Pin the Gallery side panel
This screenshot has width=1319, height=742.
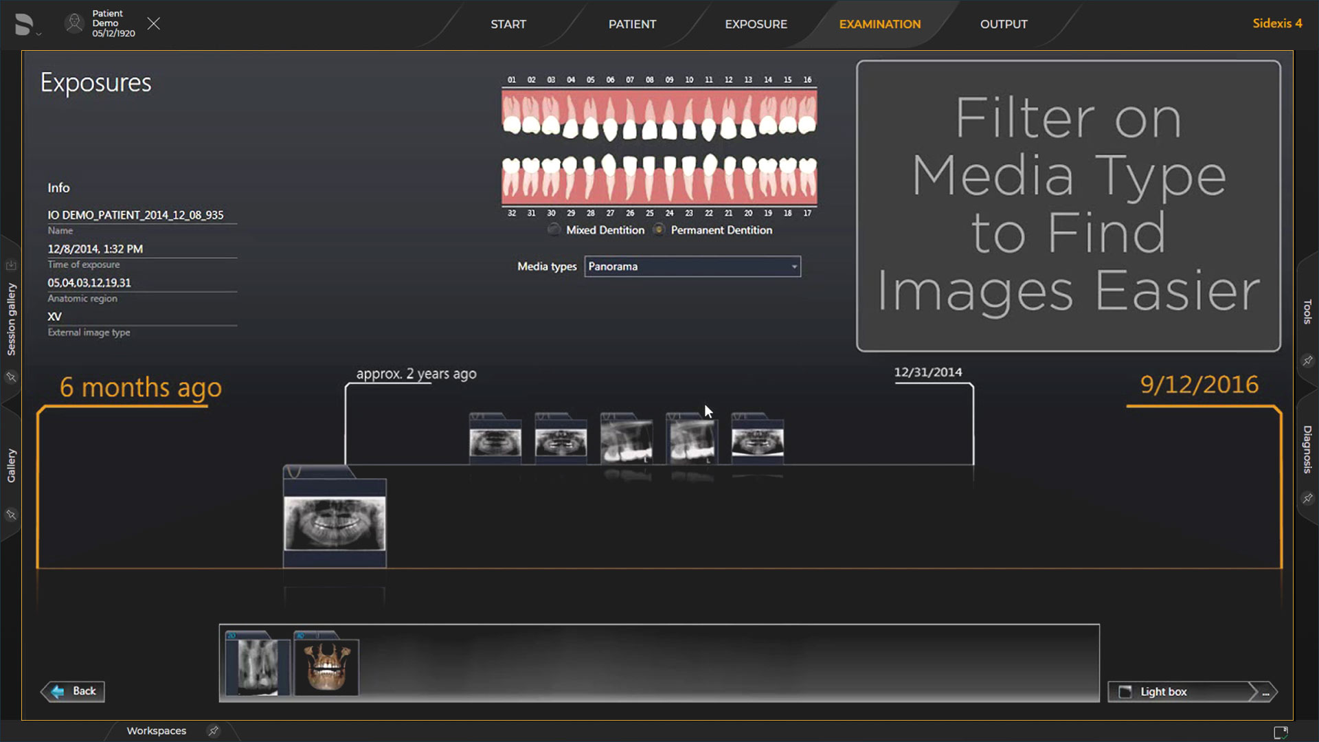11,515
